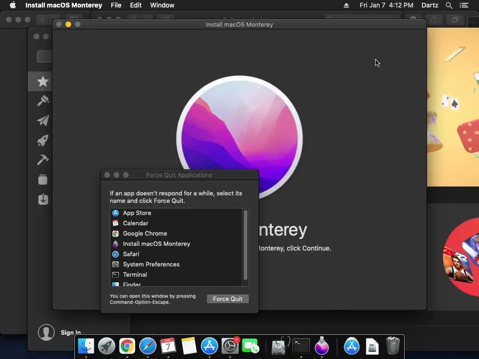
Task: Open System Preferences from the Dock
Action: pos(230,346)
